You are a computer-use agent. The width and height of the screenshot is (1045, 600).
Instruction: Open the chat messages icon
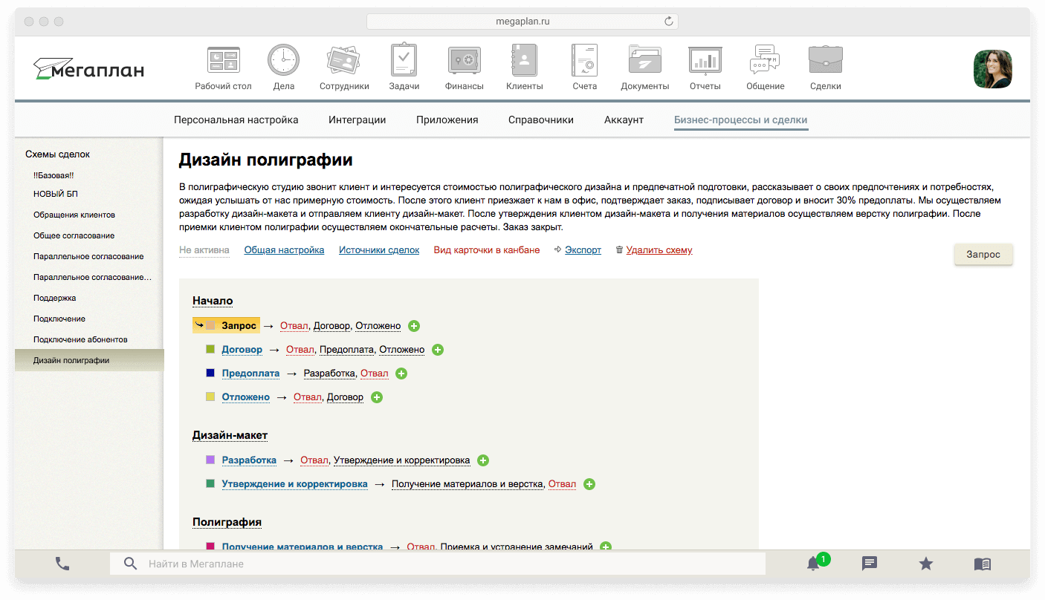[870, 564]
